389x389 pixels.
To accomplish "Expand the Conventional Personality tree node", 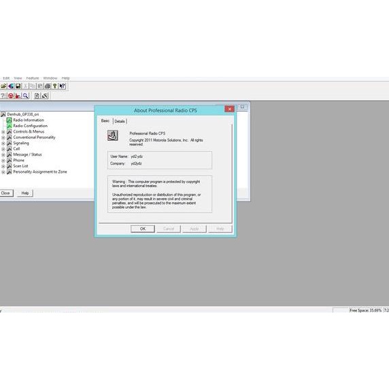I will point(3,137).
